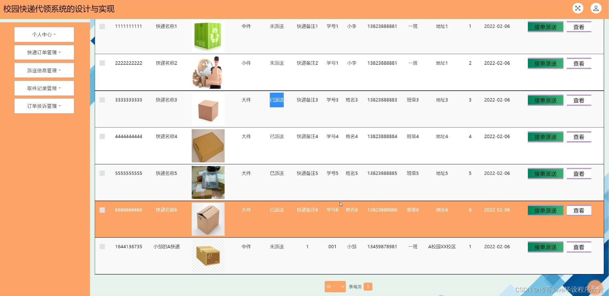Expand the 快递订单管理 sidebar menu

click(x=44, y=52)
